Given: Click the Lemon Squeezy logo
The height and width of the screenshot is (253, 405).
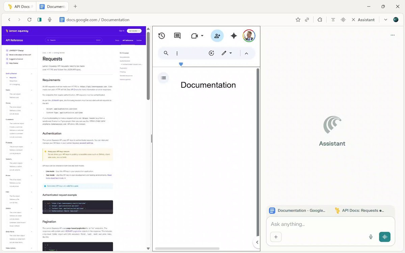Looking at the screenshot, I should 17,31.
